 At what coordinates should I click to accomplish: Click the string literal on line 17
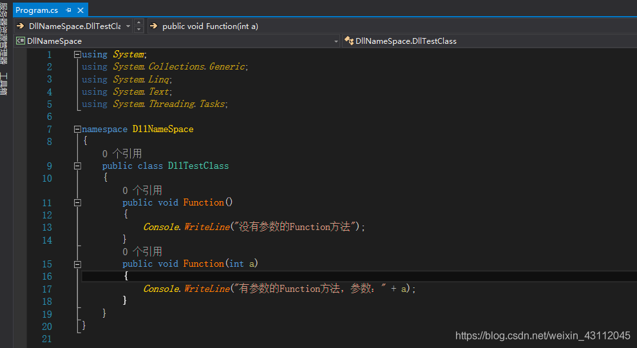[310, 289]
